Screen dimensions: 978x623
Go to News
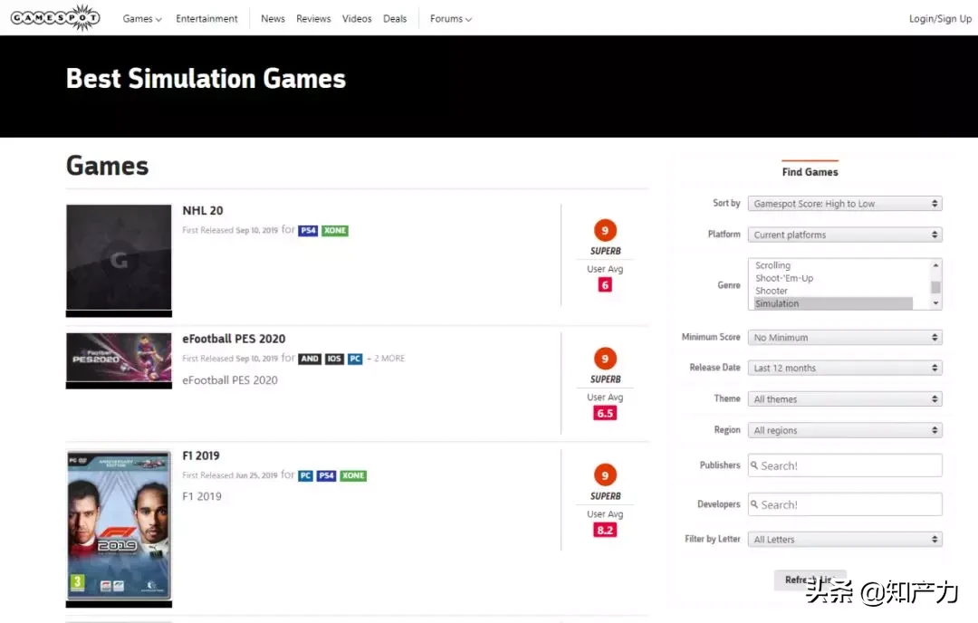[x=273, y=19]
